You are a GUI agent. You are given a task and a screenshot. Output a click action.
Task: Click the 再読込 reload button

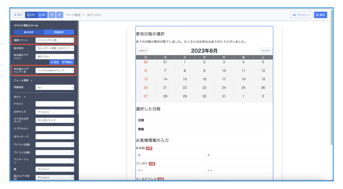click(67, 62)
